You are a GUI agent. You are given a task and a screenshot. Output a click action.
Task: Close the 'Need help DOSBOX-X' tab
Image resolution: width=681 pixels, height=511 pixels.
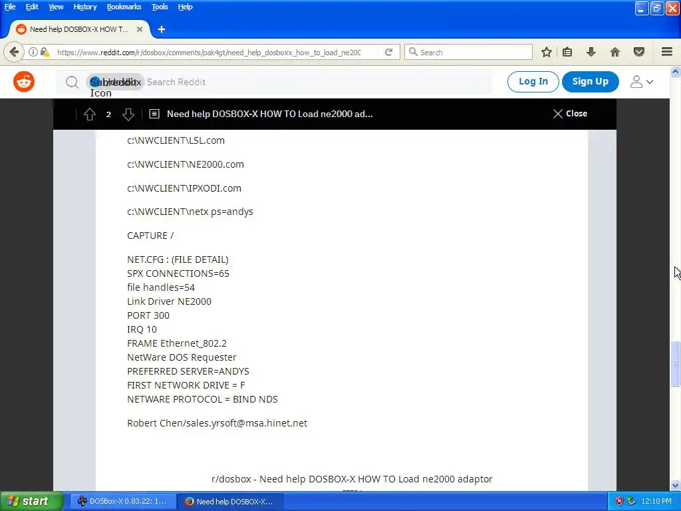(x=140, y=29)
